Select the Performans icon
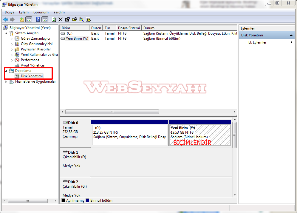Image resolution: width=297 pixels, height=213 pixels. click(x=17, y=60)
